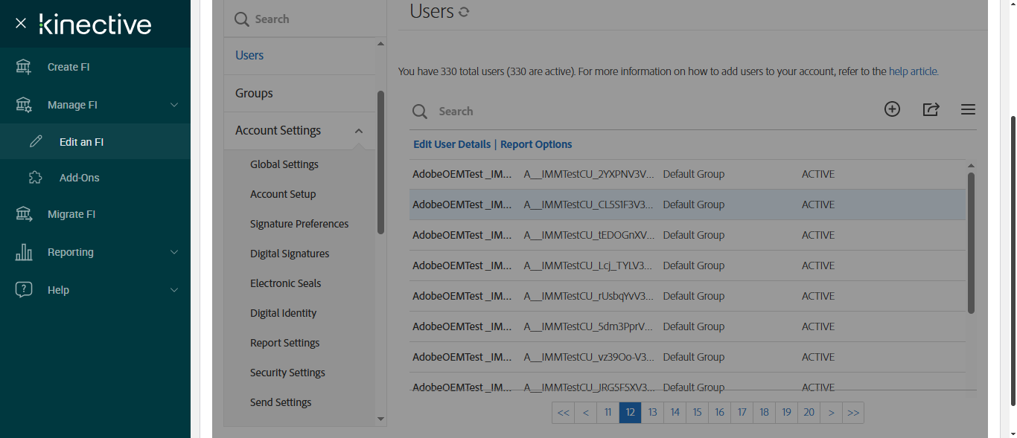Close the Kinective sidebar with X icon
The height and width of the screenshot is (438, 1017).
[x=21, y=24]
